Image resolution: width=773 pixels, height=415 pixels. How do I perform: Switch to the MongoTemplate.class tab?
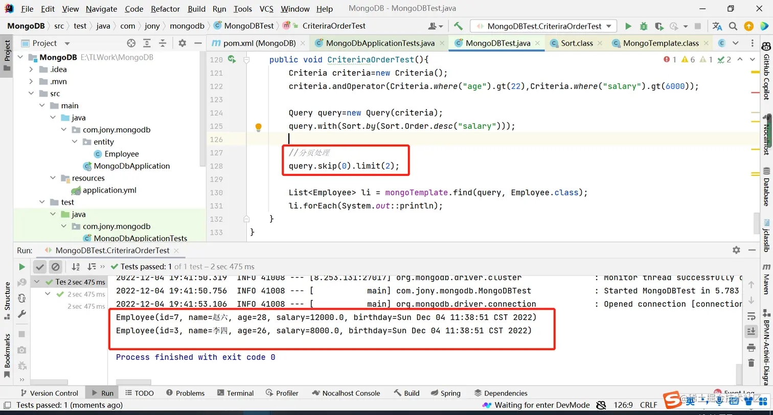(661, 43)
